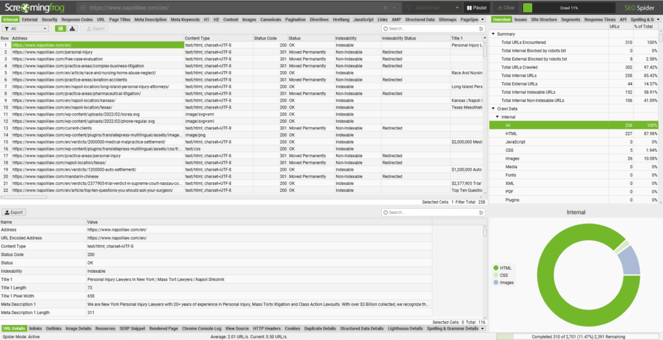The width and height of the screenshot is (663, 340).
Task: Open Response Times tab
Action: click(x=599, y=19)
